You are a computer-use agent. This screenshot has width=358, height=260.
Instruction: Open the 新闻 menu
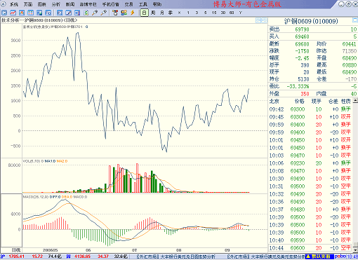coord(70,4)
